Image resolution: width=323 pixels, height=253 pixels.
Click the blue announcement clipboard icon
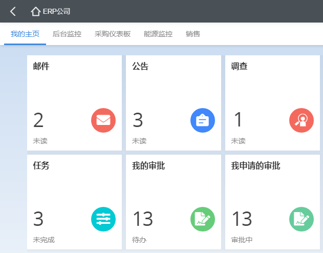(x=203, y=120)
